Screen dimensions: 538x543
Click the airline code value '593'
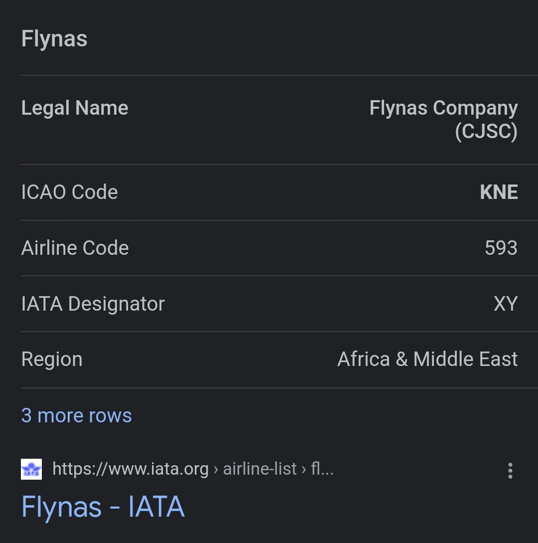(x=501, y=248)
